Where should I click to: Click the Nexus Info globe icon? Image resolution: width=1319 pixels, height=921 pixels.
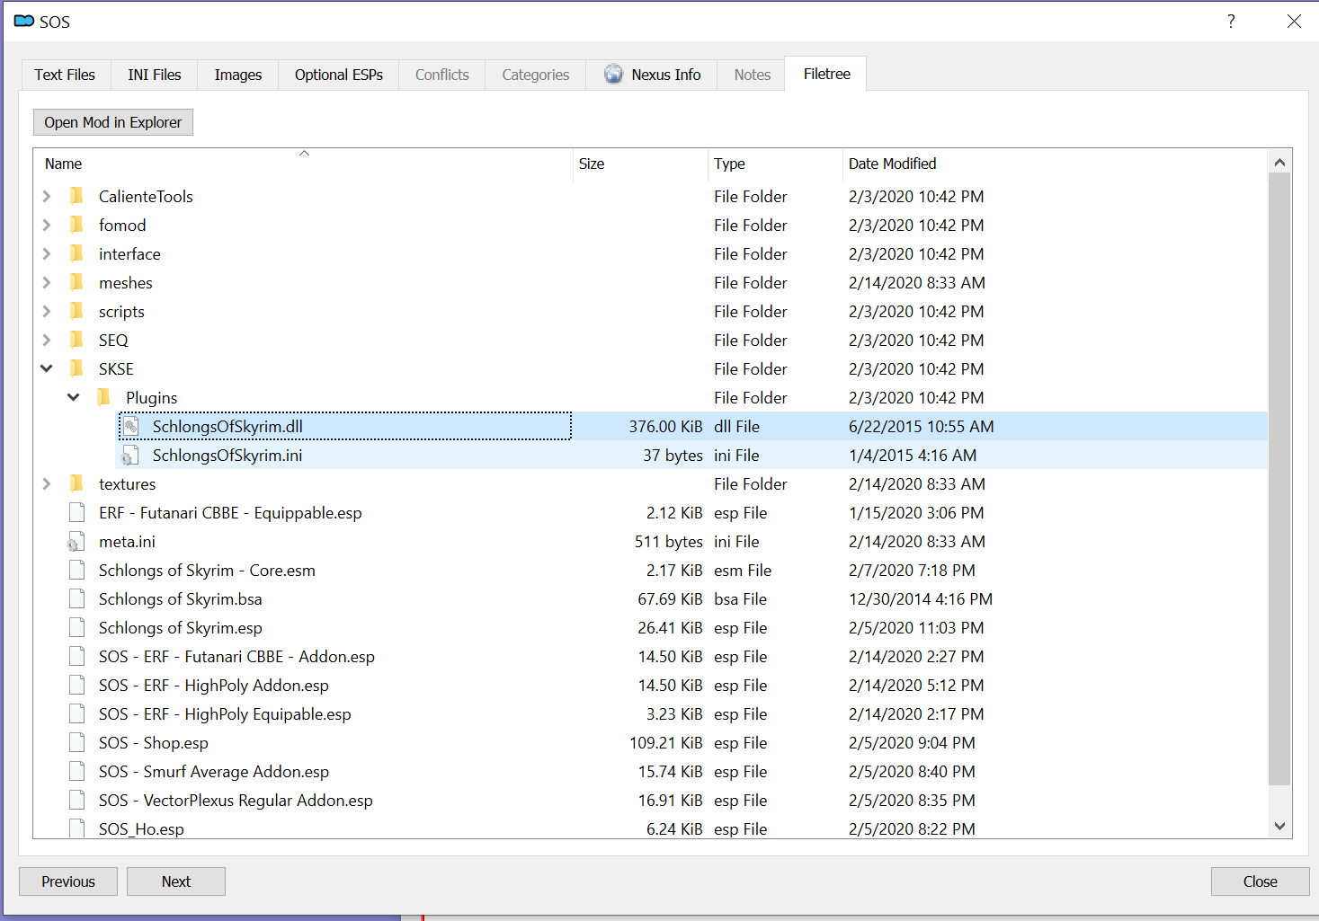click(613, 75)
